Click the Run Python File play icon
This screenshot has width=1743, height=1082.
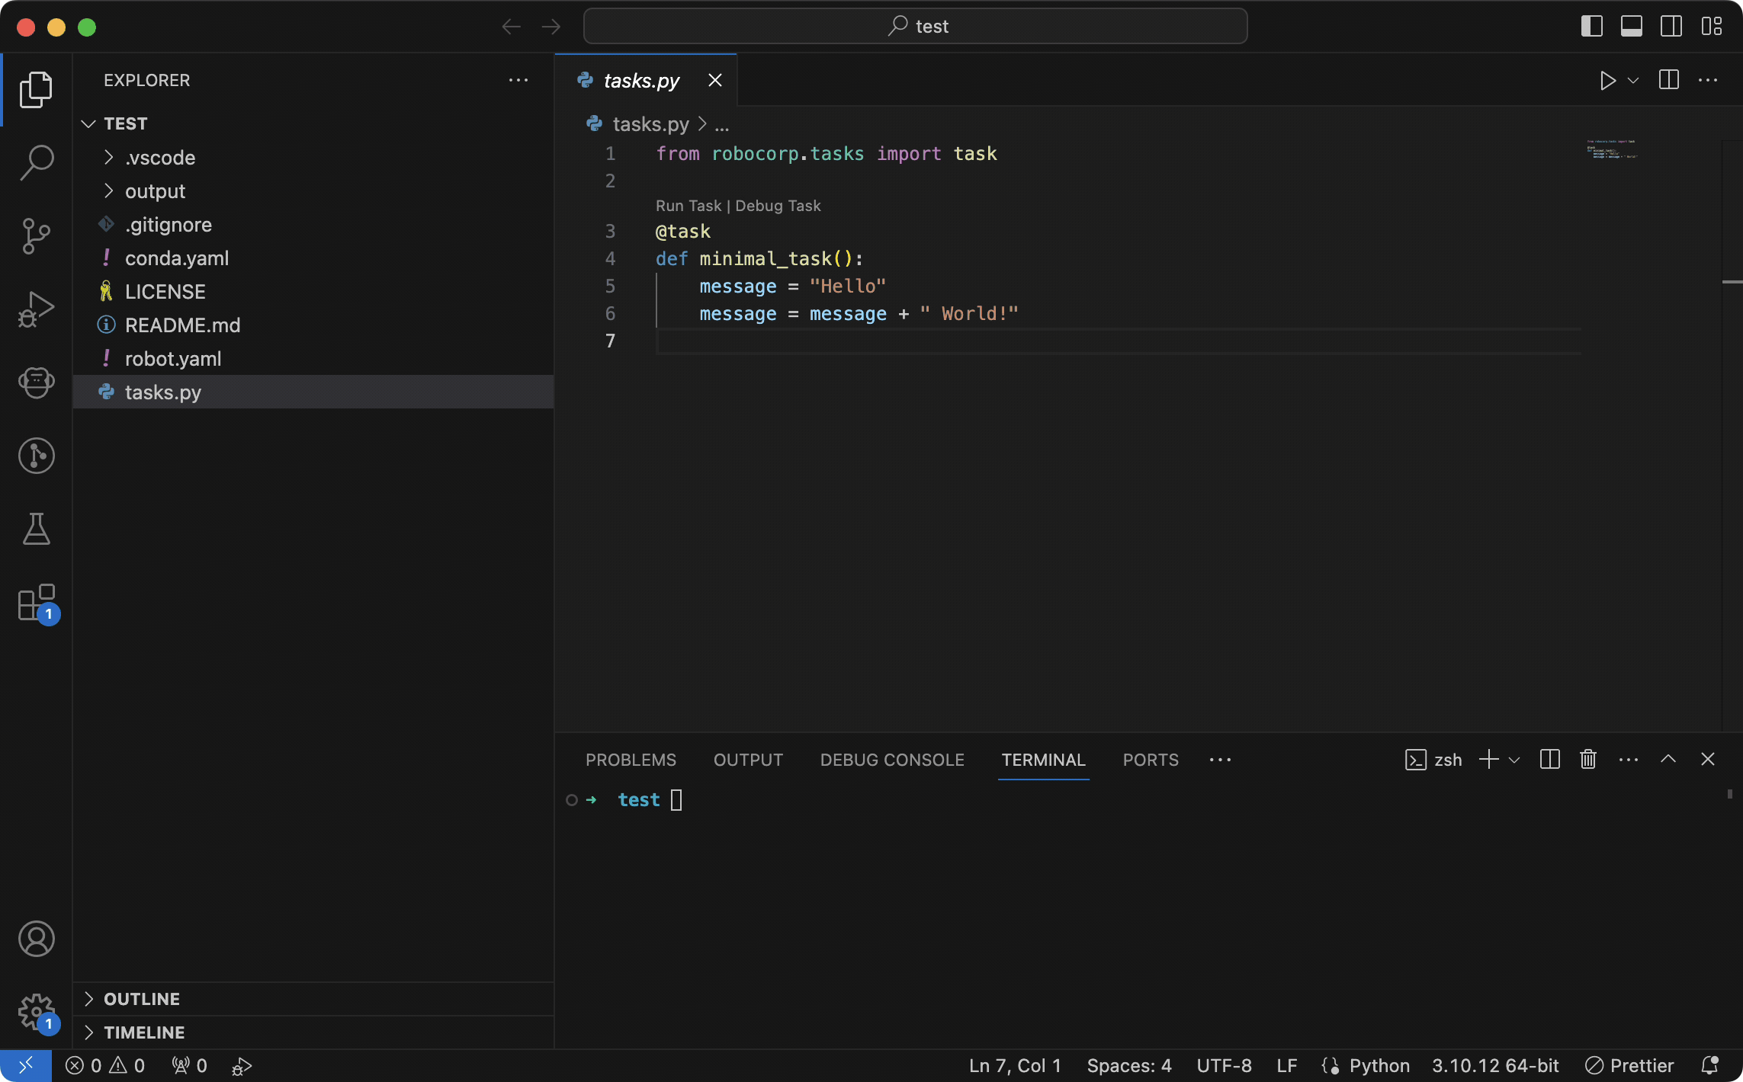pos(1607,81)
